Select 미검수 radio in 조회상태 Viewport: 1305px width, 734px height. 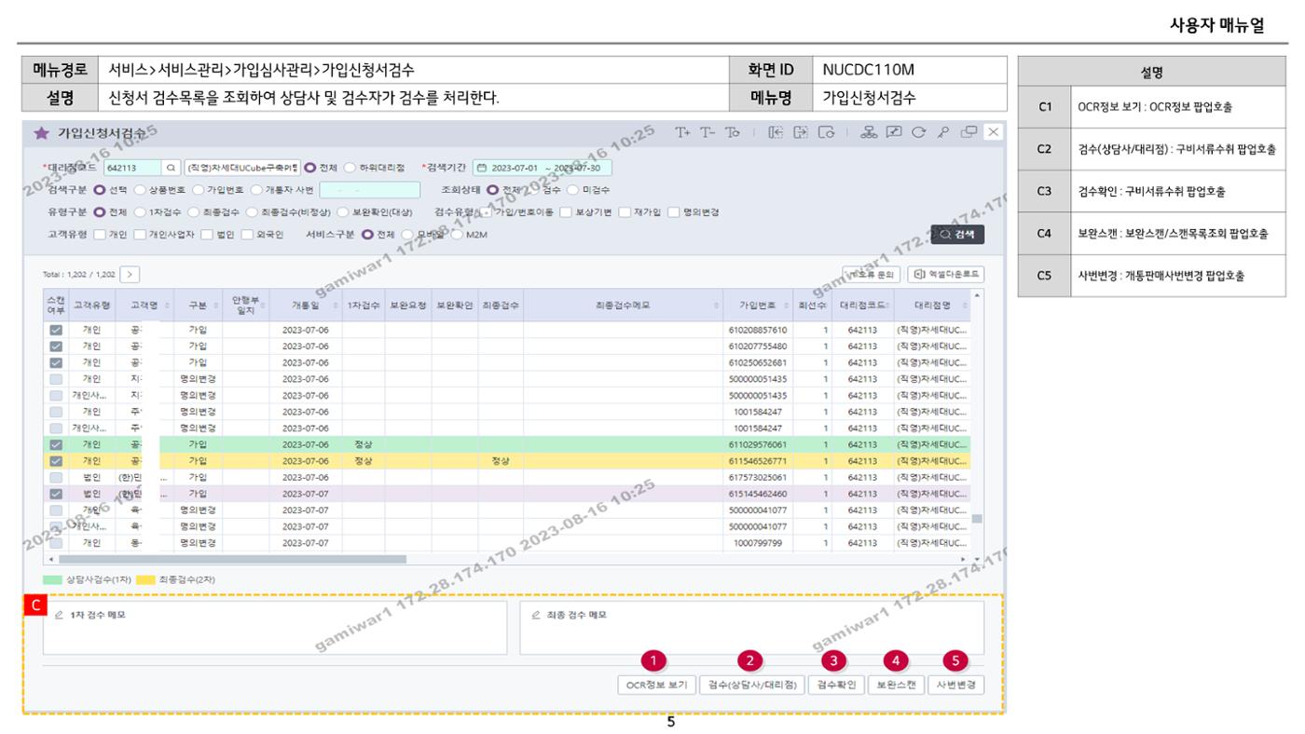pos(573,190)
